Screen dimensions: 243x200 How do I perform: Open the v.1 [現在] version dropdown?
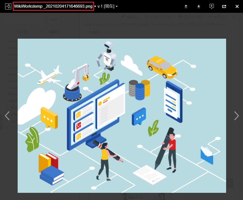(107, 6)
